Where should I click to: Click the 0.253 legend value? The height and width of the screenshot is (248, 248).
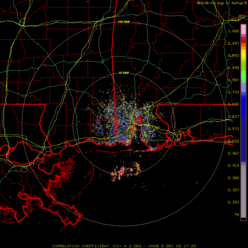[x=233, y=202]
